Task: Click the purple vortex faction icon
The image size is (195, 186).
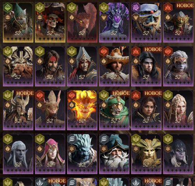Action: 136,7
